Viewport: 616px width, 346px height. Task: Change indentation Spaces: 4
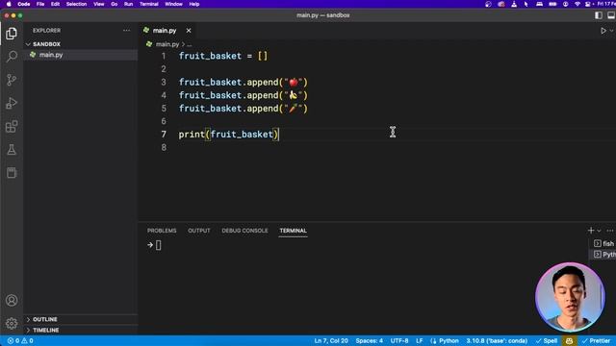tap(369, 341)
